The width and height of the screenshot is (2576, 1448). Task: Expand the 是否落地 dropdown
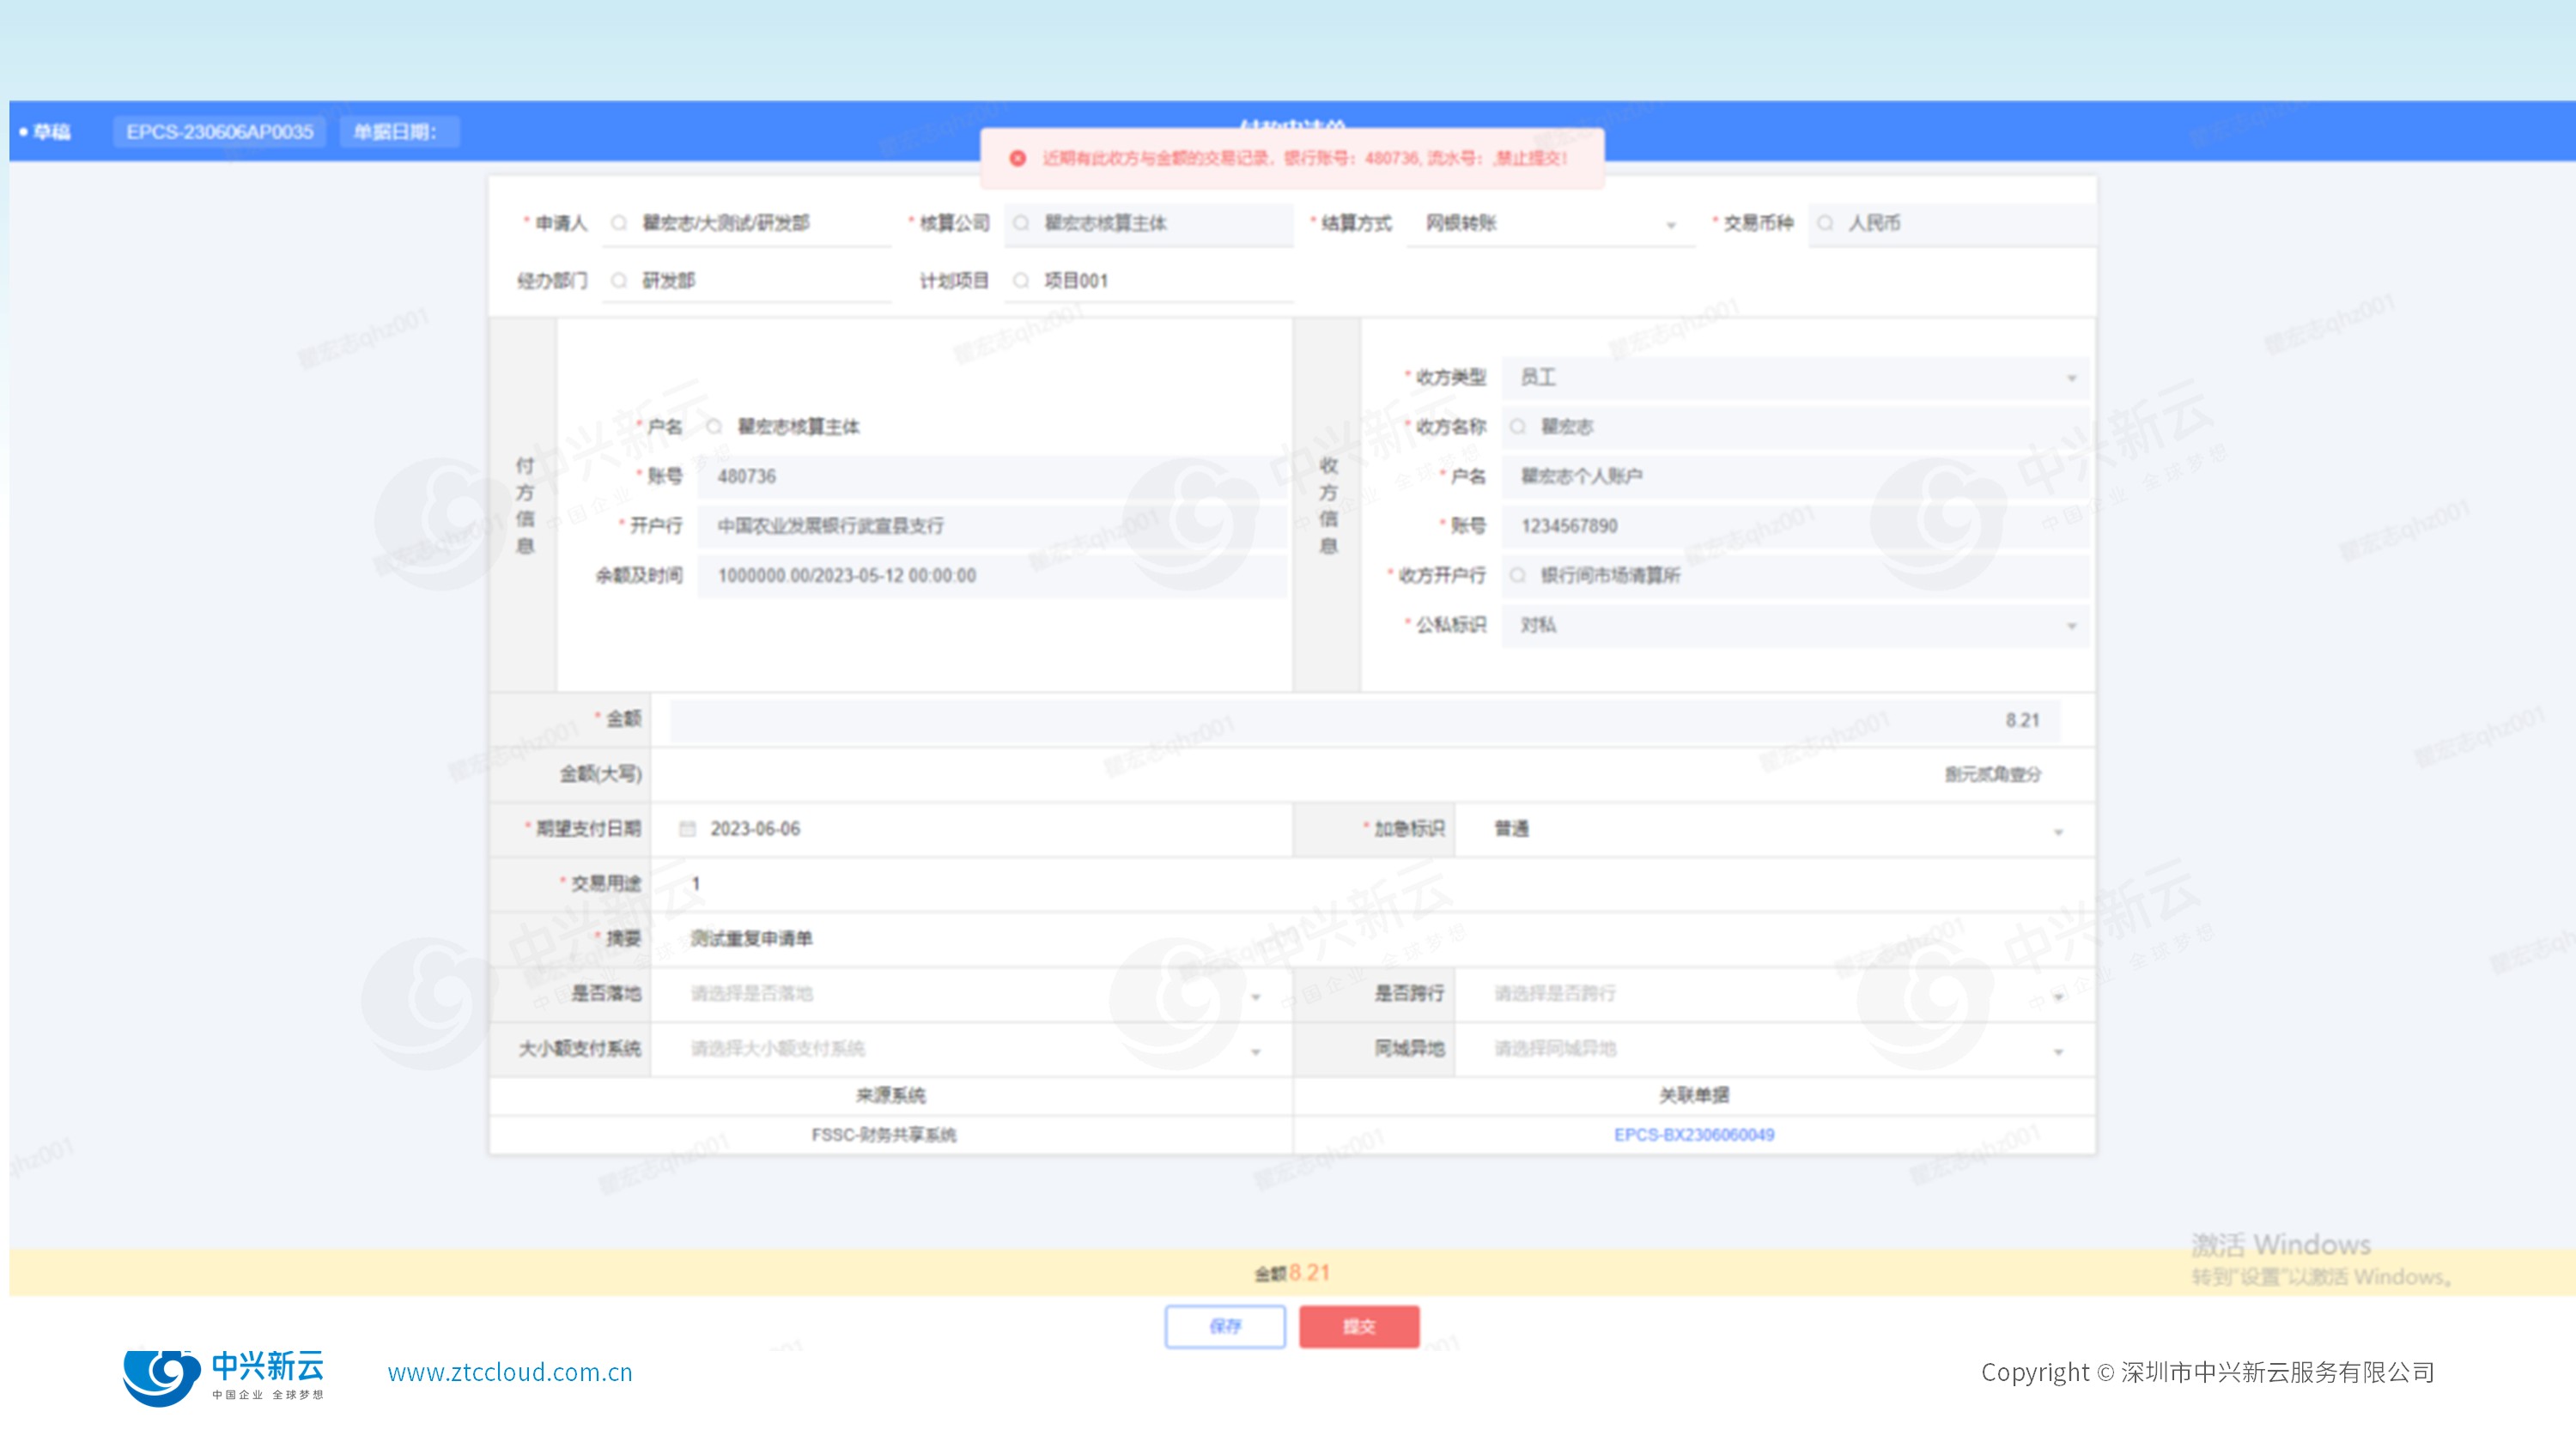pyautogui.click(x=971, y=994)
